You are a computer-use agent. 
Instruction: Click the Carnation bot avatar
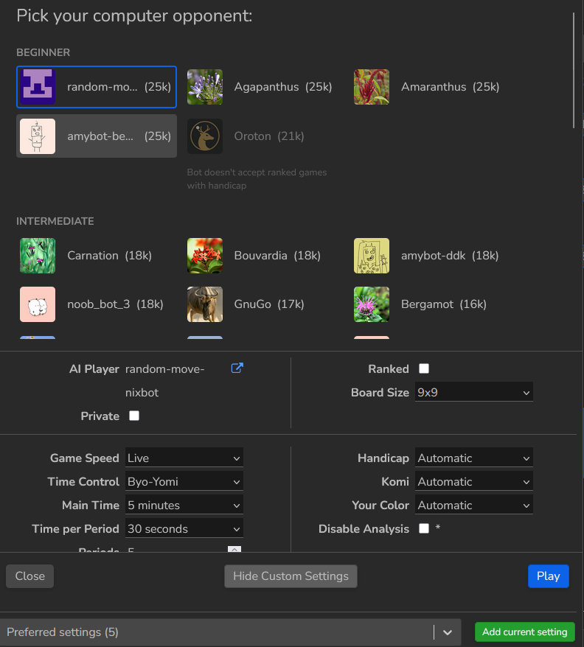[x=38, y=256]
